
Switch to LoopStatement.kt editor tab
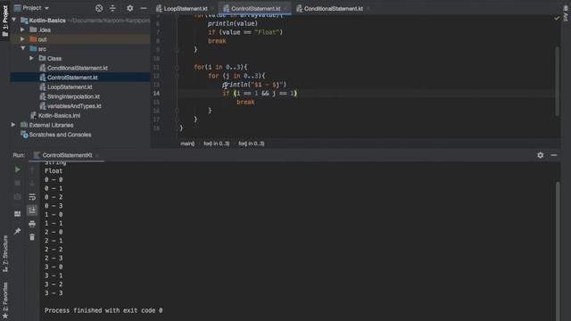click(x=186, y=8)
